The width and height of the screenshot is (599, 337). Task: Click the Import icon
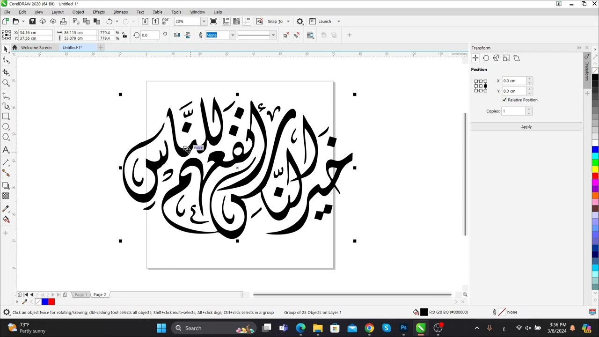coord(145,21)
